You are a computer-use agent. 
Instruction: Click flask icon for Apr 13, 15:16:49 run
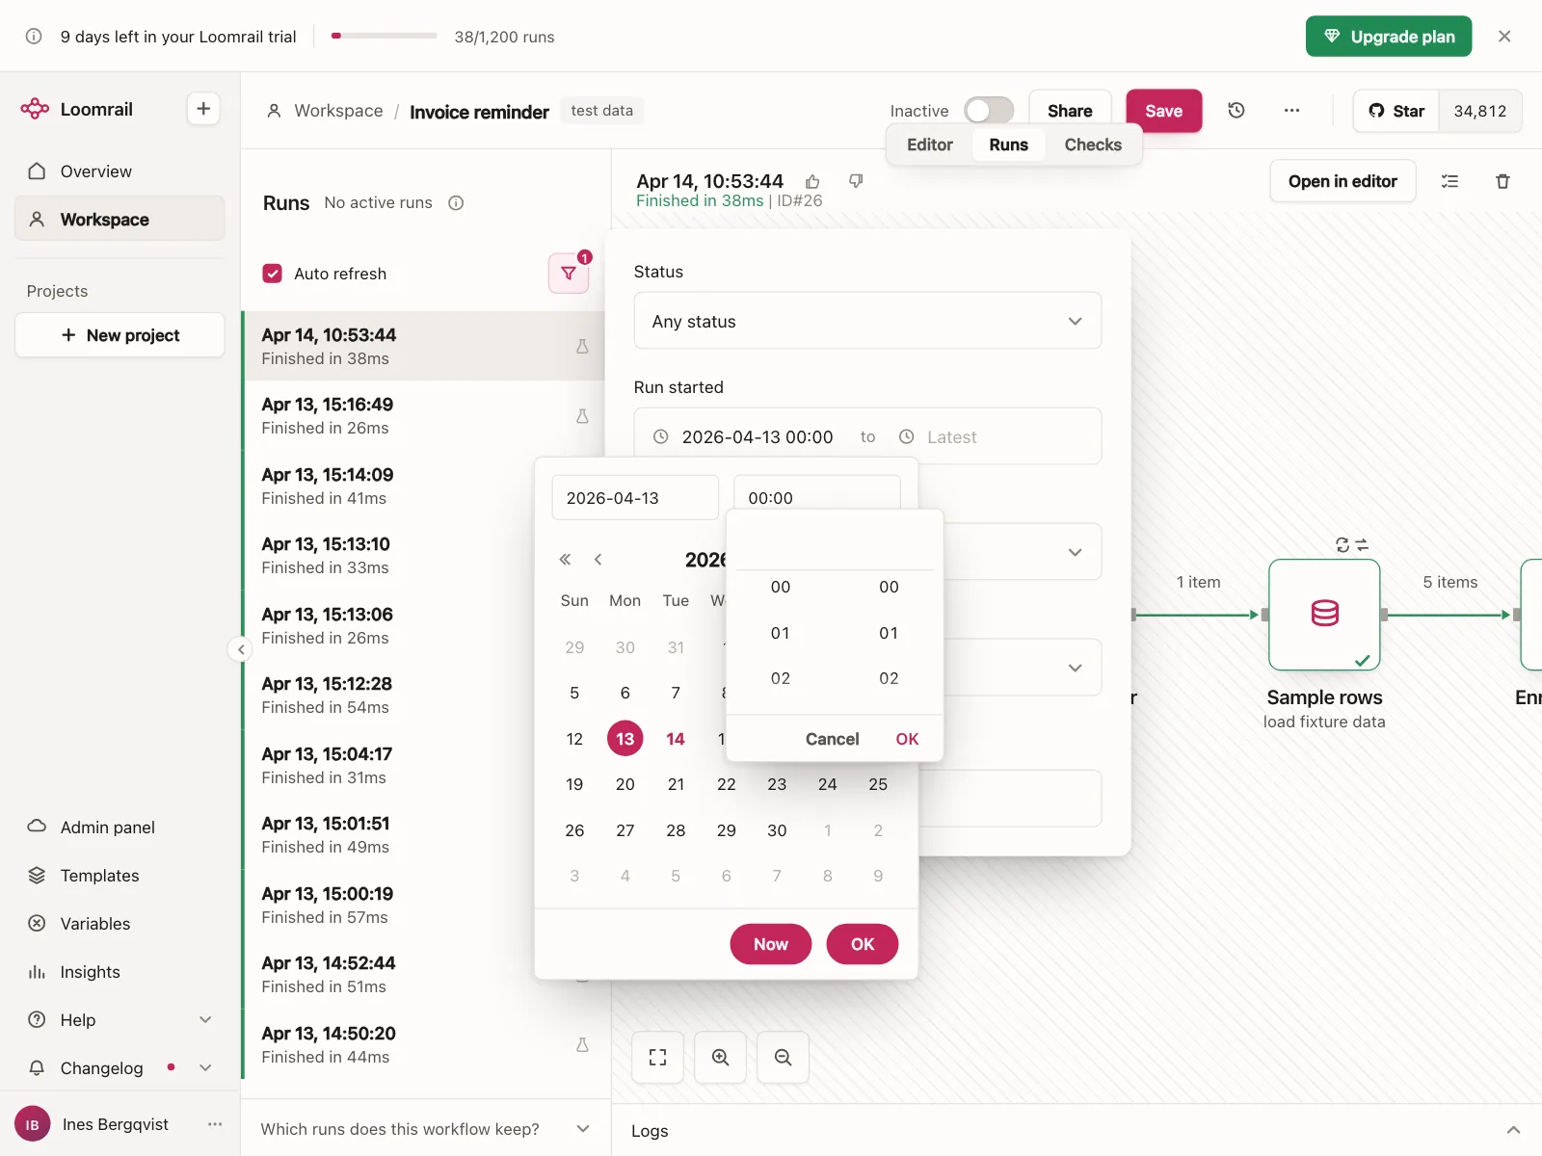click(x=582, y=416)
